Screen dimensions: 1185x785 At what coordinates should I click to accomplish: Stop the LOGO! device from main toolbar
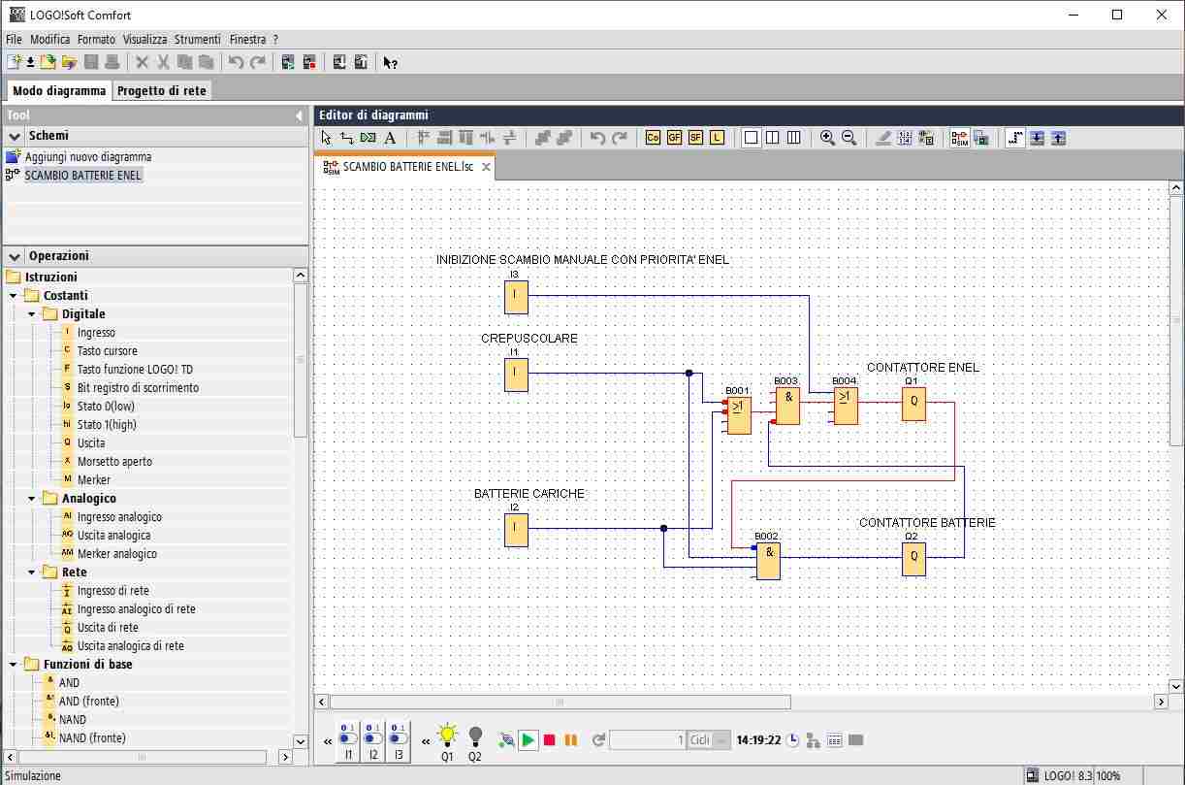(x=309, y=62)
